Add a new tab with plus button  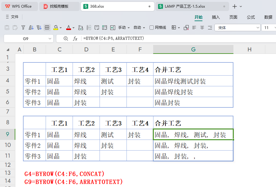click(x=234, y=6)
